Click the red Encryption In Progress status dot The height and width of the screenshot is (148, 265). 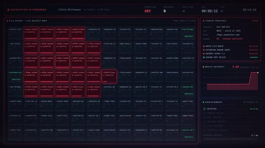coord(8,10)
